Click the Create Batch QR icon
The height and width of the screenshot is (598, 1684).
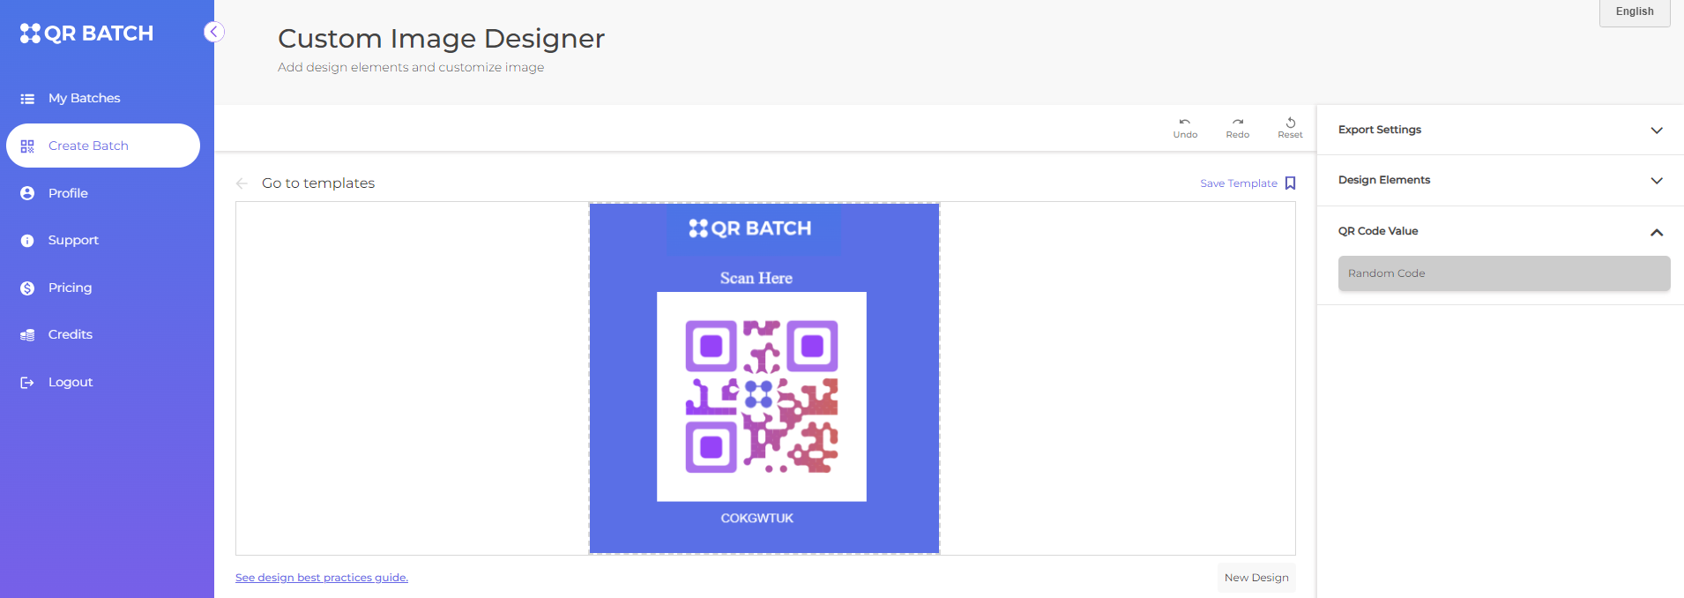27,146
